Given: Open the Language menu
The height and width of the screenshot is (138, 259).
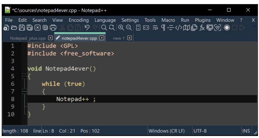Looking at the screenshot, I should tap(105, 20).
